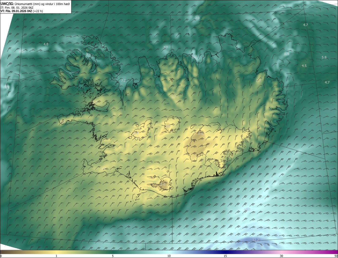Viewport: 338px width, 258px height.
Task: Click the '1' tick label on the colour scale
Action: tap(57, 256)
